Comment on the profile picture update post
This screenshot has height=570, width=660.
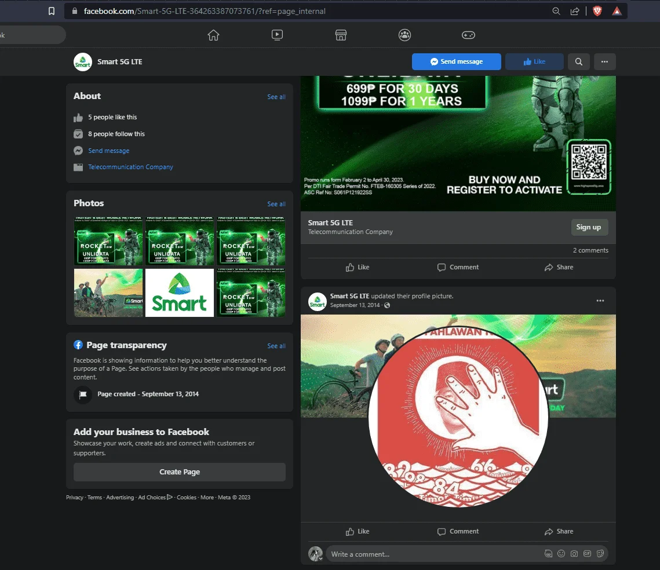(x=458, y=531)
